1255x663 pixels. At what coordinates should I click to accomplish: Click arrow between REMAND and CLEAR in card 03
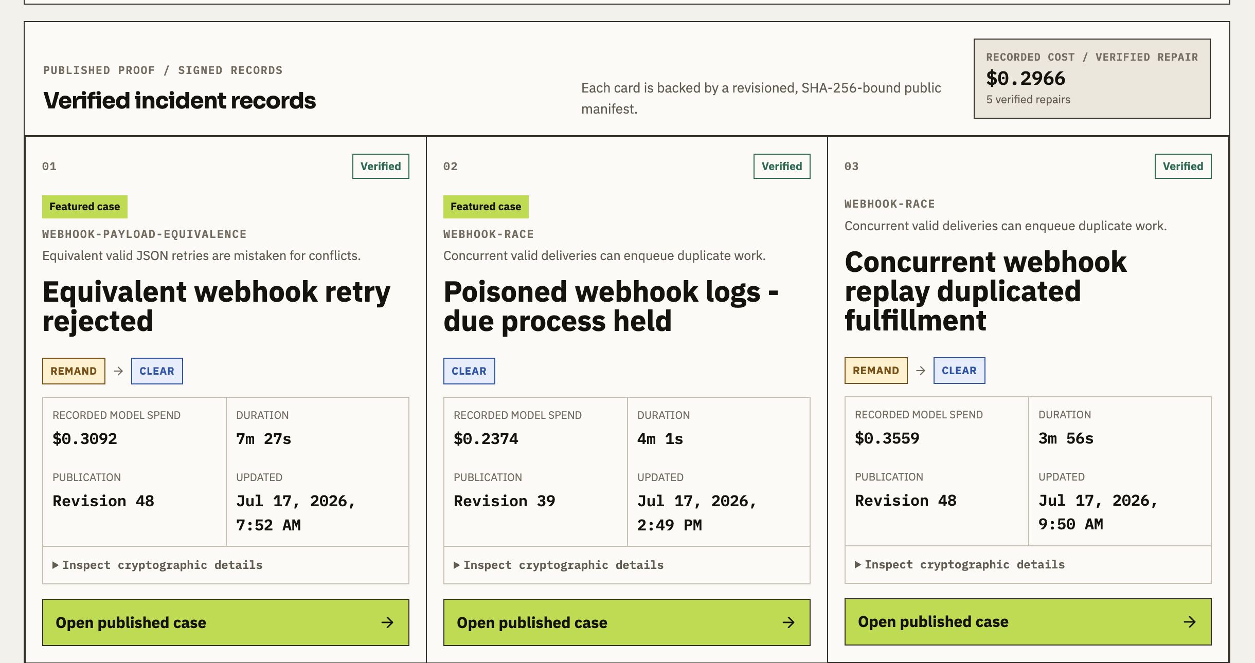click(x=921, y=371)
